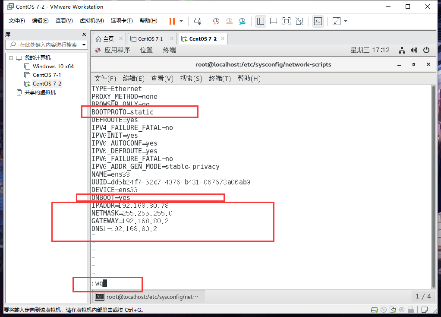Open the 终端 application menu in top bar

coord(170,50)
